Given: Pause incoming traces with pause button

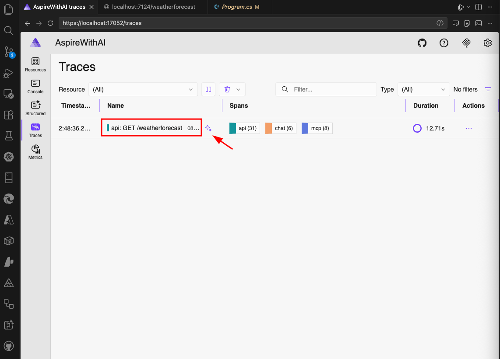Looking at the screenshot, I should (x=208, y=89).
